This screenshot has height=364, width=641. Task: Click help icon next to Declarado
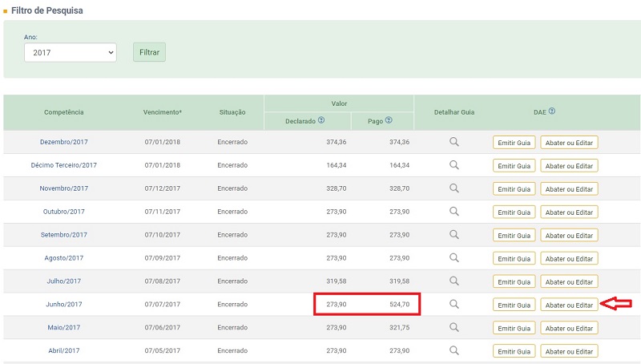click(x=321, y=121)
